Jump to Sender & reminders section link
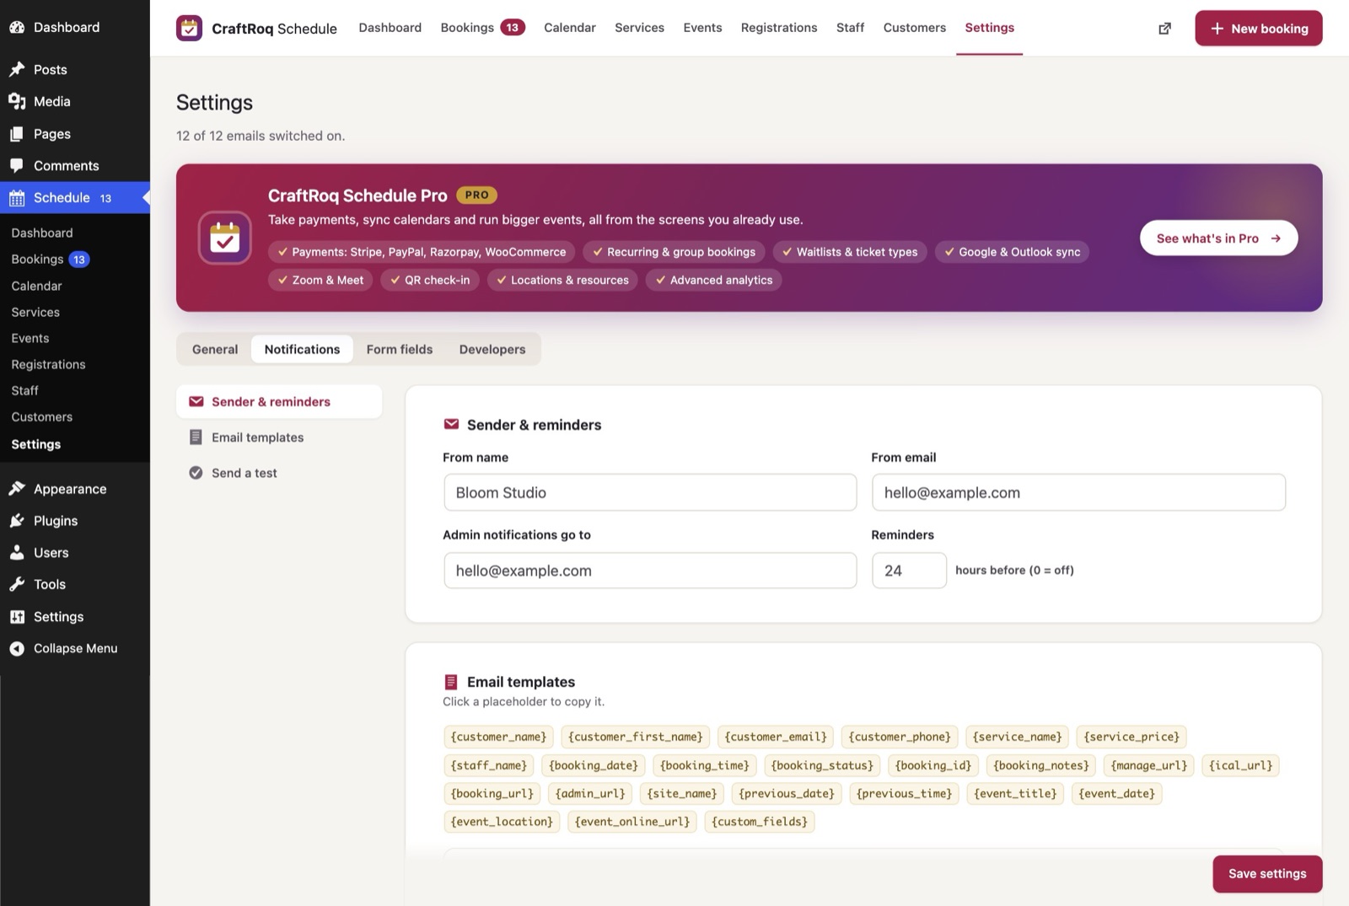This screenshot has width=1349, height=906. coord(279,402)
